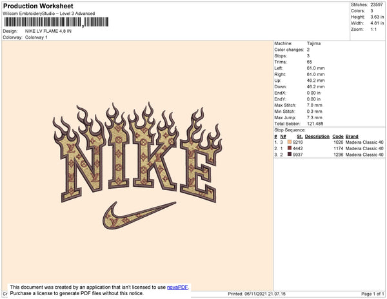Screen dimensions: 387x299
Task: Select the 'Page 1 of 1' footer
Action: (372, 294)
